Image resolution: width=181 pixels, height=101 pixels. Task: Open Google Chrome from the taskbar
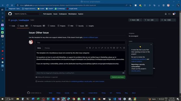[74, 99]
